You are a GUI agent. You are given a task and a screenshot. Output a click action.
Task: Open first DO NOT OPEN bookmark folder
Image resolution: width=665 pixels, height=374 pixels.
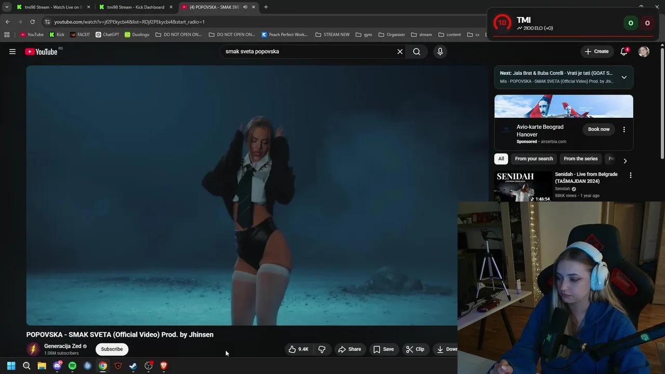tap(179, 35)
